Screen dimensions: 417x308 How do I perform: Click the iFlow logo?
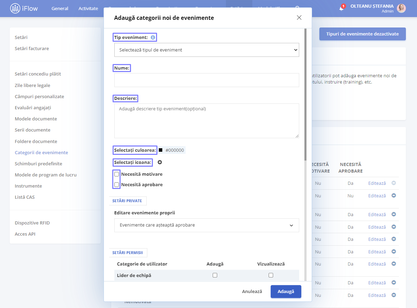[x=24, y=8]
